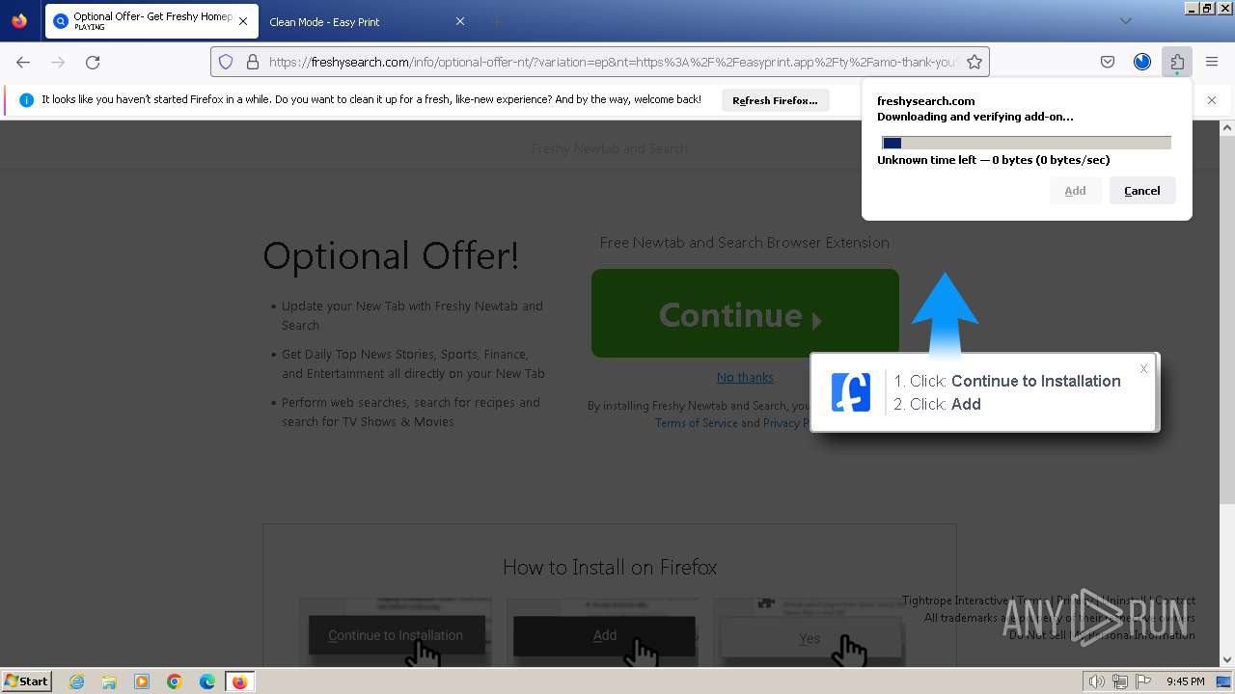
Task: Open the Firefox account profile icon
Action: [1142, 62]
